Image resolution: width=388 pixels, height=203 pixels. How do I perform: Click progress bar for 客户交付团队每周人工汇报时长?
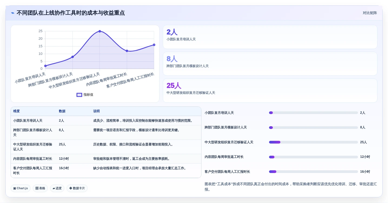pos(313,172)
